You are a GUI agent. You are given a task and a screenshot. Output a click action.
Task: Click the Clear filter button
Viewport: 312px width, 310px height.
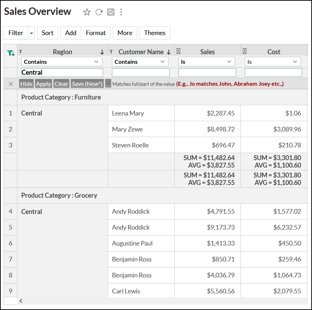tap(61, 84)
